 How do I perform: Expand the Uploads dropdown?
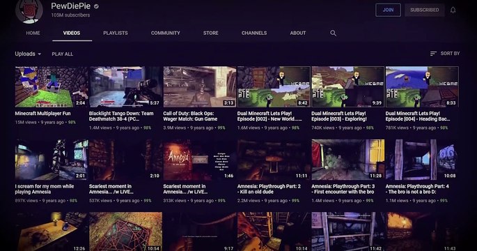point(28,54)
